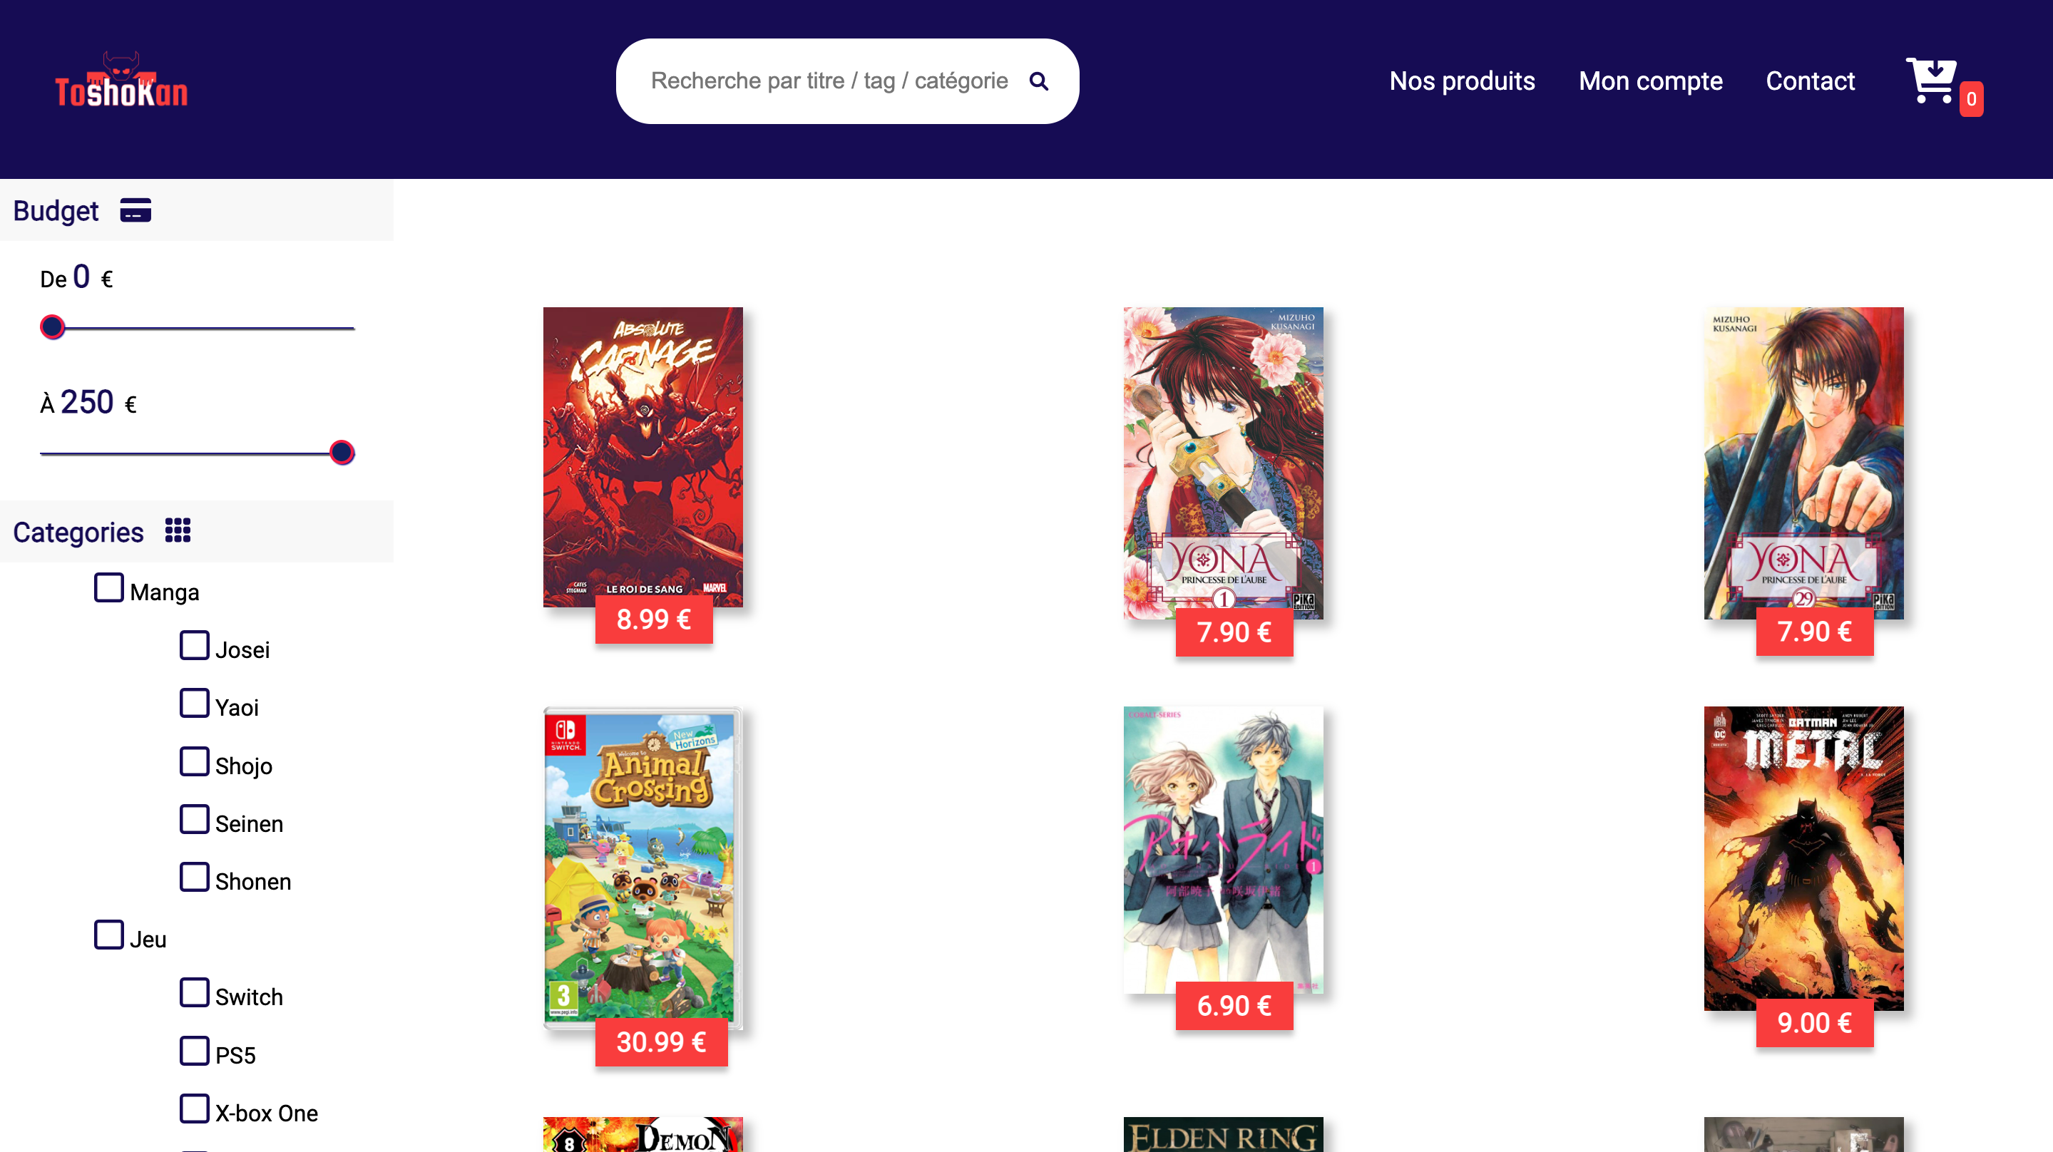Open the Contact page link
This screenshot has height=1152, width=2053.
click(x=1810, y=81)
